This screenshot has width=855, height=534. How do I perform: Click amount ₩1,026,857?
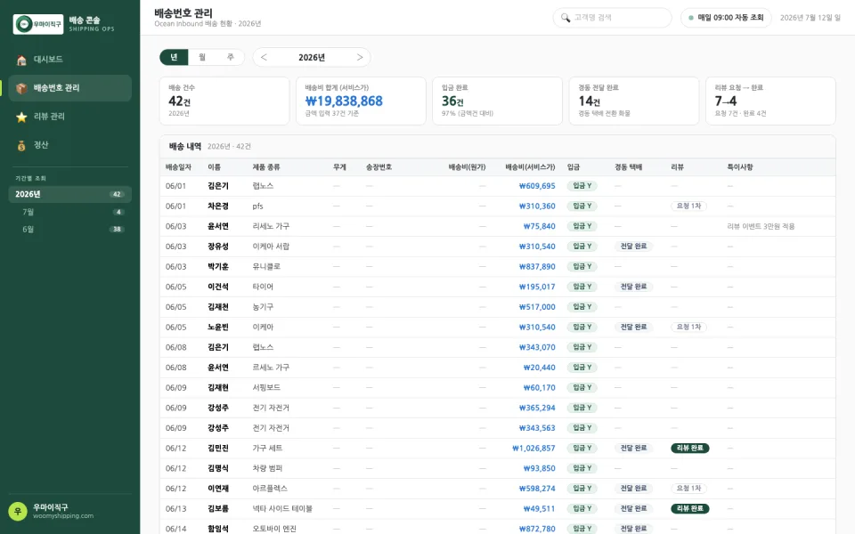coord(533,448)
